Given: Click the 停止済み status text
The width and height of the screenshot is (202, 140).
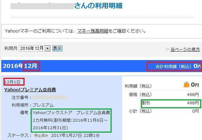Looking at the screenshot, I should tap(41, 136).
